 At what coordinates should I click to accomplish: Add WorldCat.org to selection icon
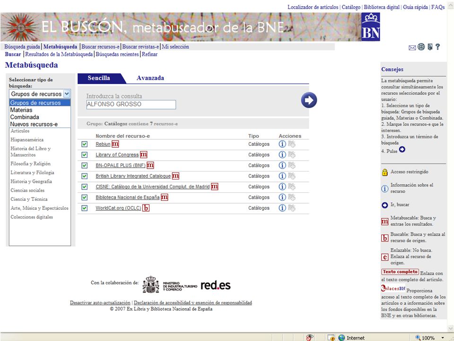click(x=292, y=208)
